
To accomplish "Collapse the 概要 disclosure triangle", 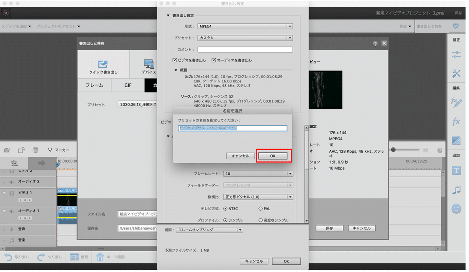I will (x=176, y=70).
